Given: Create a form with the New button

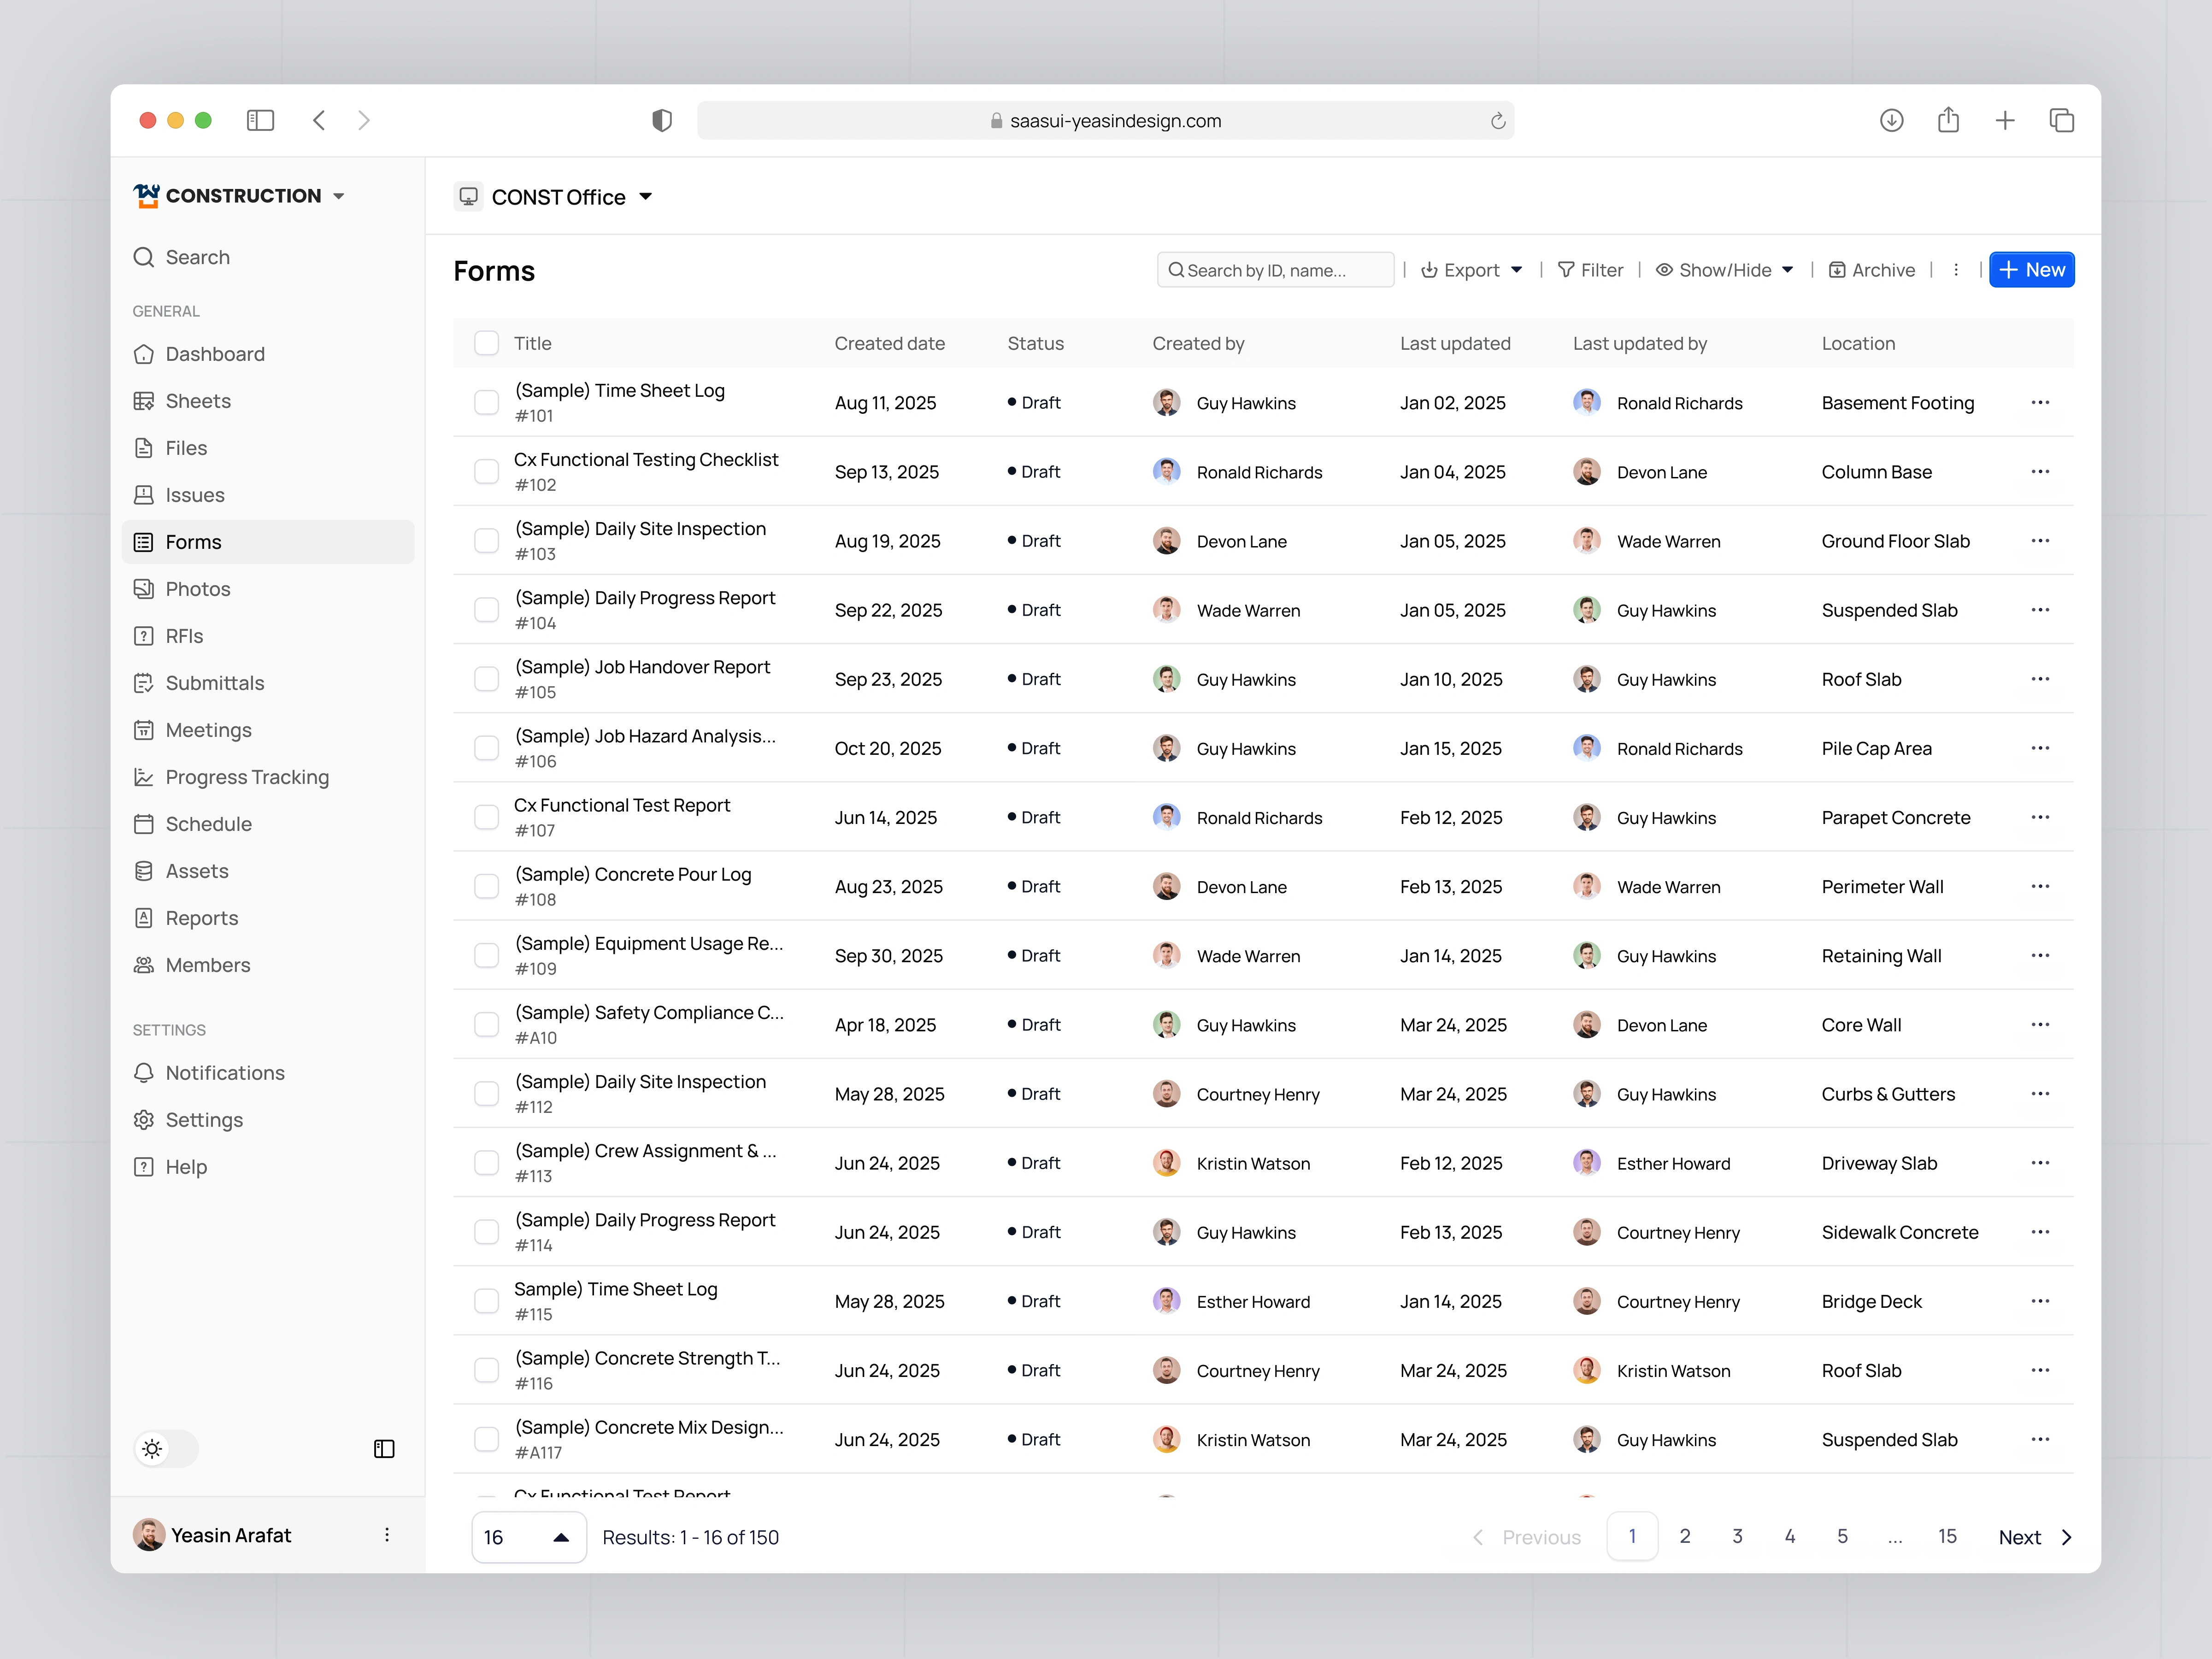Looking at the screenshot, I should coord(2031,270).
